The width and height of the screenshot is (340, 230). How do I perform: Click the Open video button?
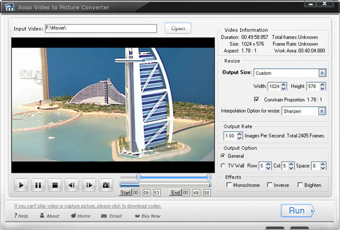(178, 28)
